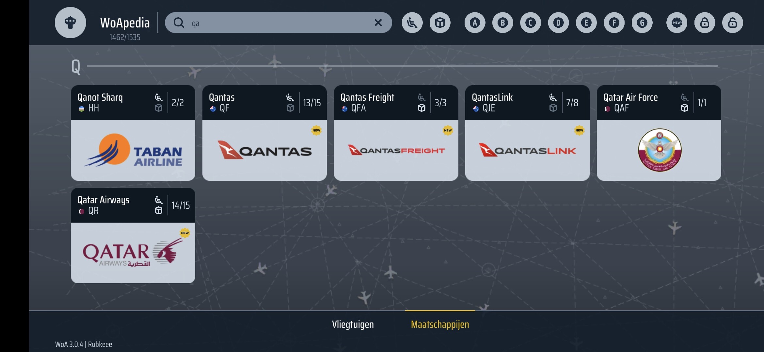
Task: Open the WoApedia home icon button
Action: click(x=70, y=22)
